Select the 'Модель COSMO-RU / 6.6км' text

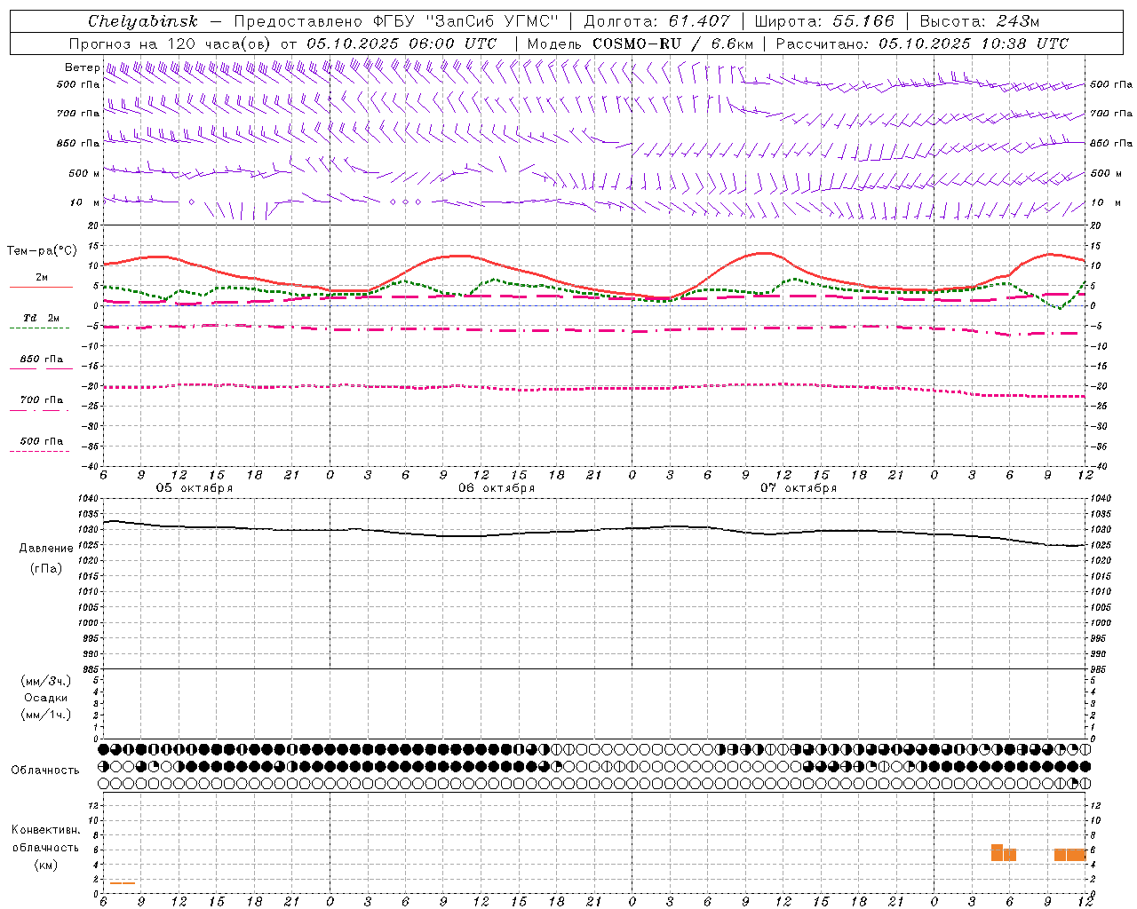tap(640, 43)
